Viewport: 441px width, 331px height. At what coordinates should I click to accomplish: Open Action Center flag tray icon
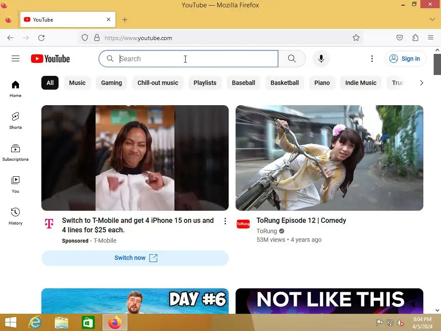tap(380, 322)
